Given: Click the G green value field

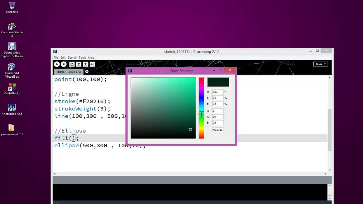Looking at the screenshot, I should click(x=218, y=117).
